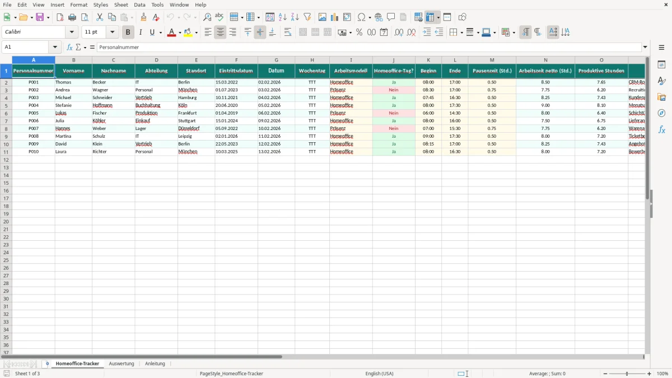Select row header 5
This screenshot has height=378, width=672.
coord(6,105)
